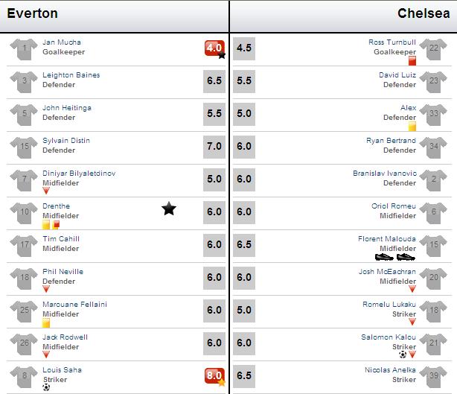Click Romelu Lukaku's red substituted-off arrow
The height and width of the screenshot is (394, 457).
pos(412,322)
